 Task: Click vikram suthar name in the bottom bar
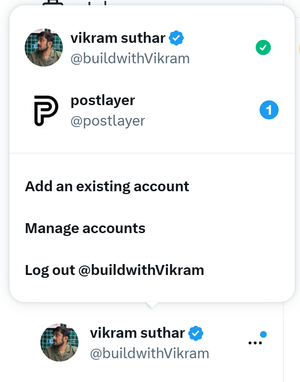coord(138,333)
